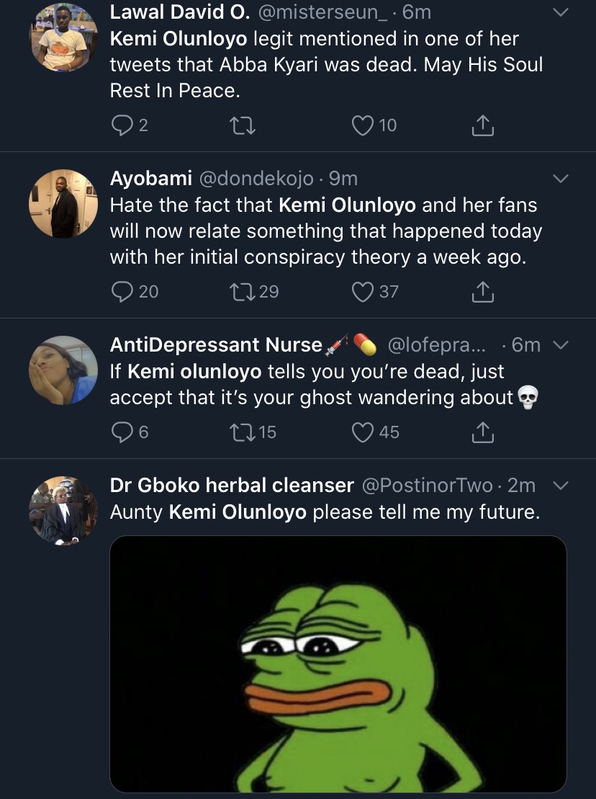Tap AntiDepressant Nurse's avatar photo
Image resolution: width=596 pixels, height=799 pixels.
63,370
